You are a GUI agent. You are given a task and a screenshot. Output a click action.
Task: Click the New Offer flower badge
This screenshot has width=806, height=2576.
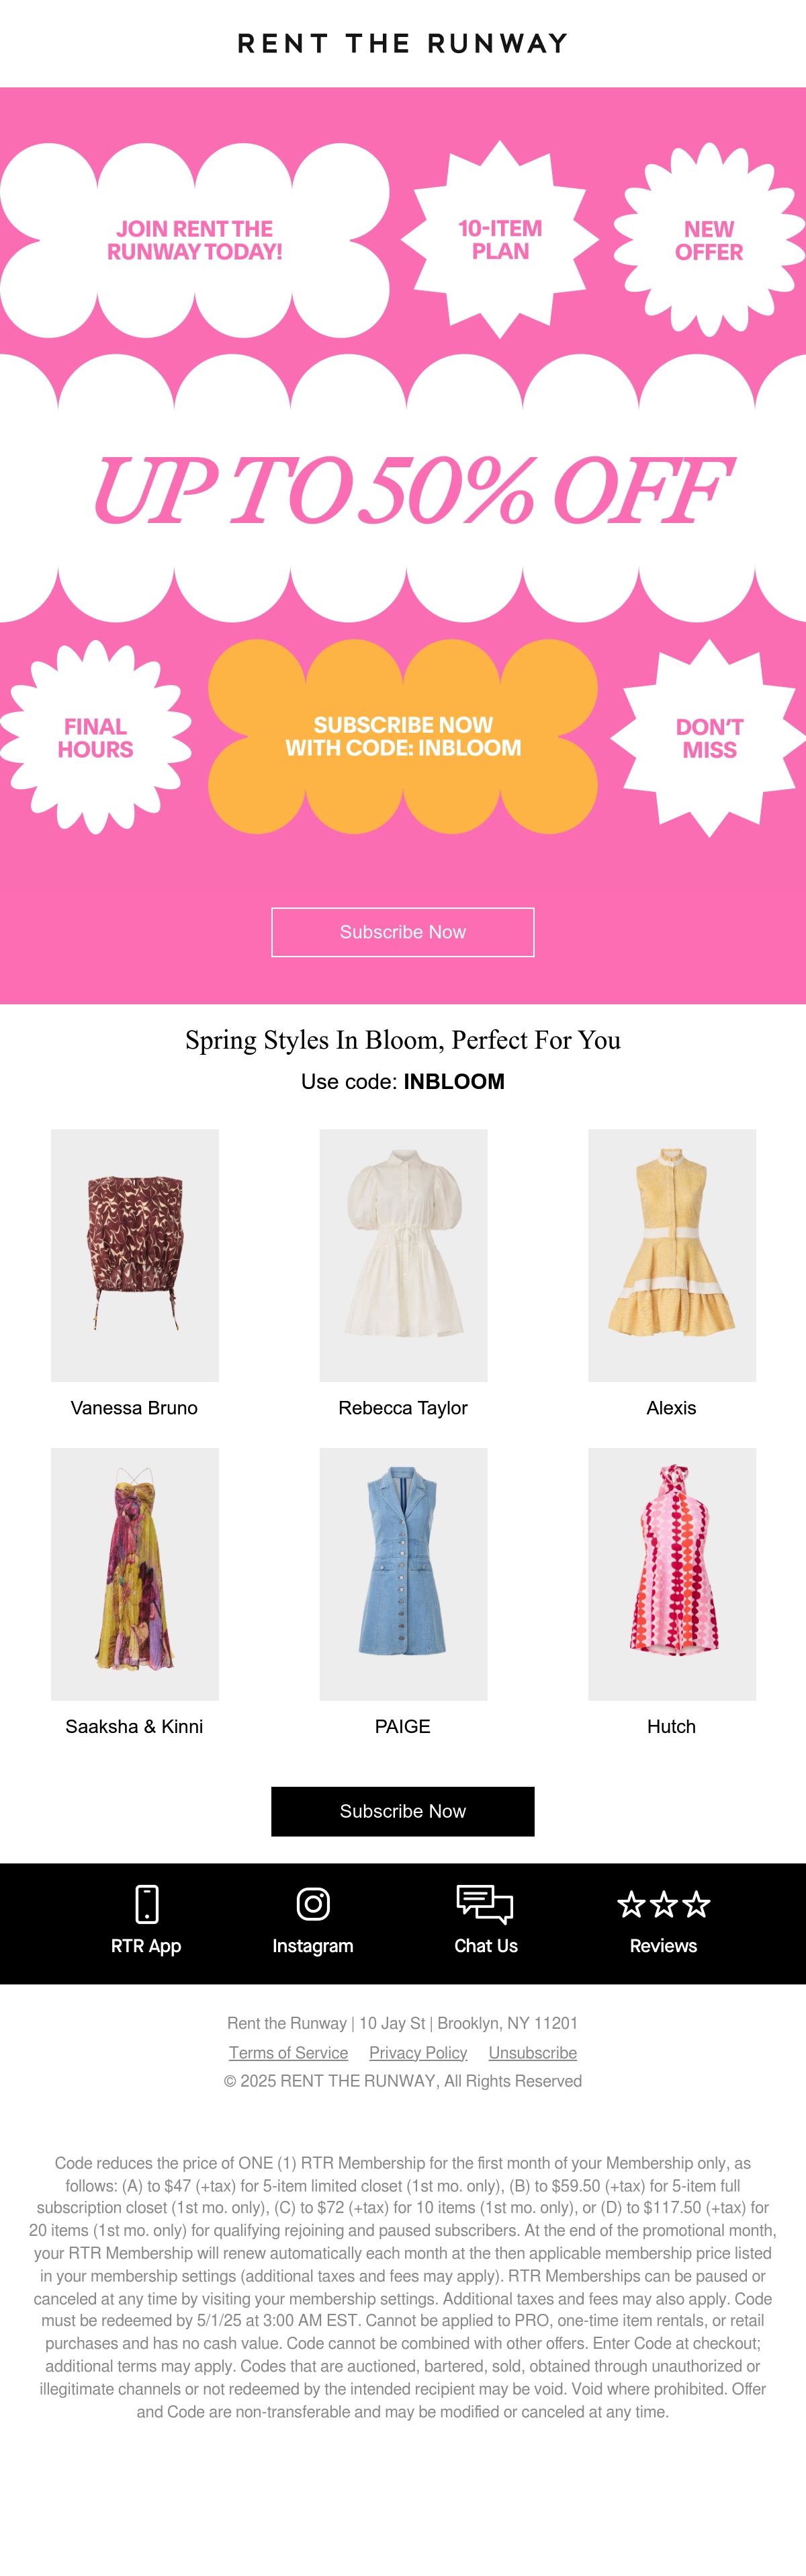[x=709, y=241]
